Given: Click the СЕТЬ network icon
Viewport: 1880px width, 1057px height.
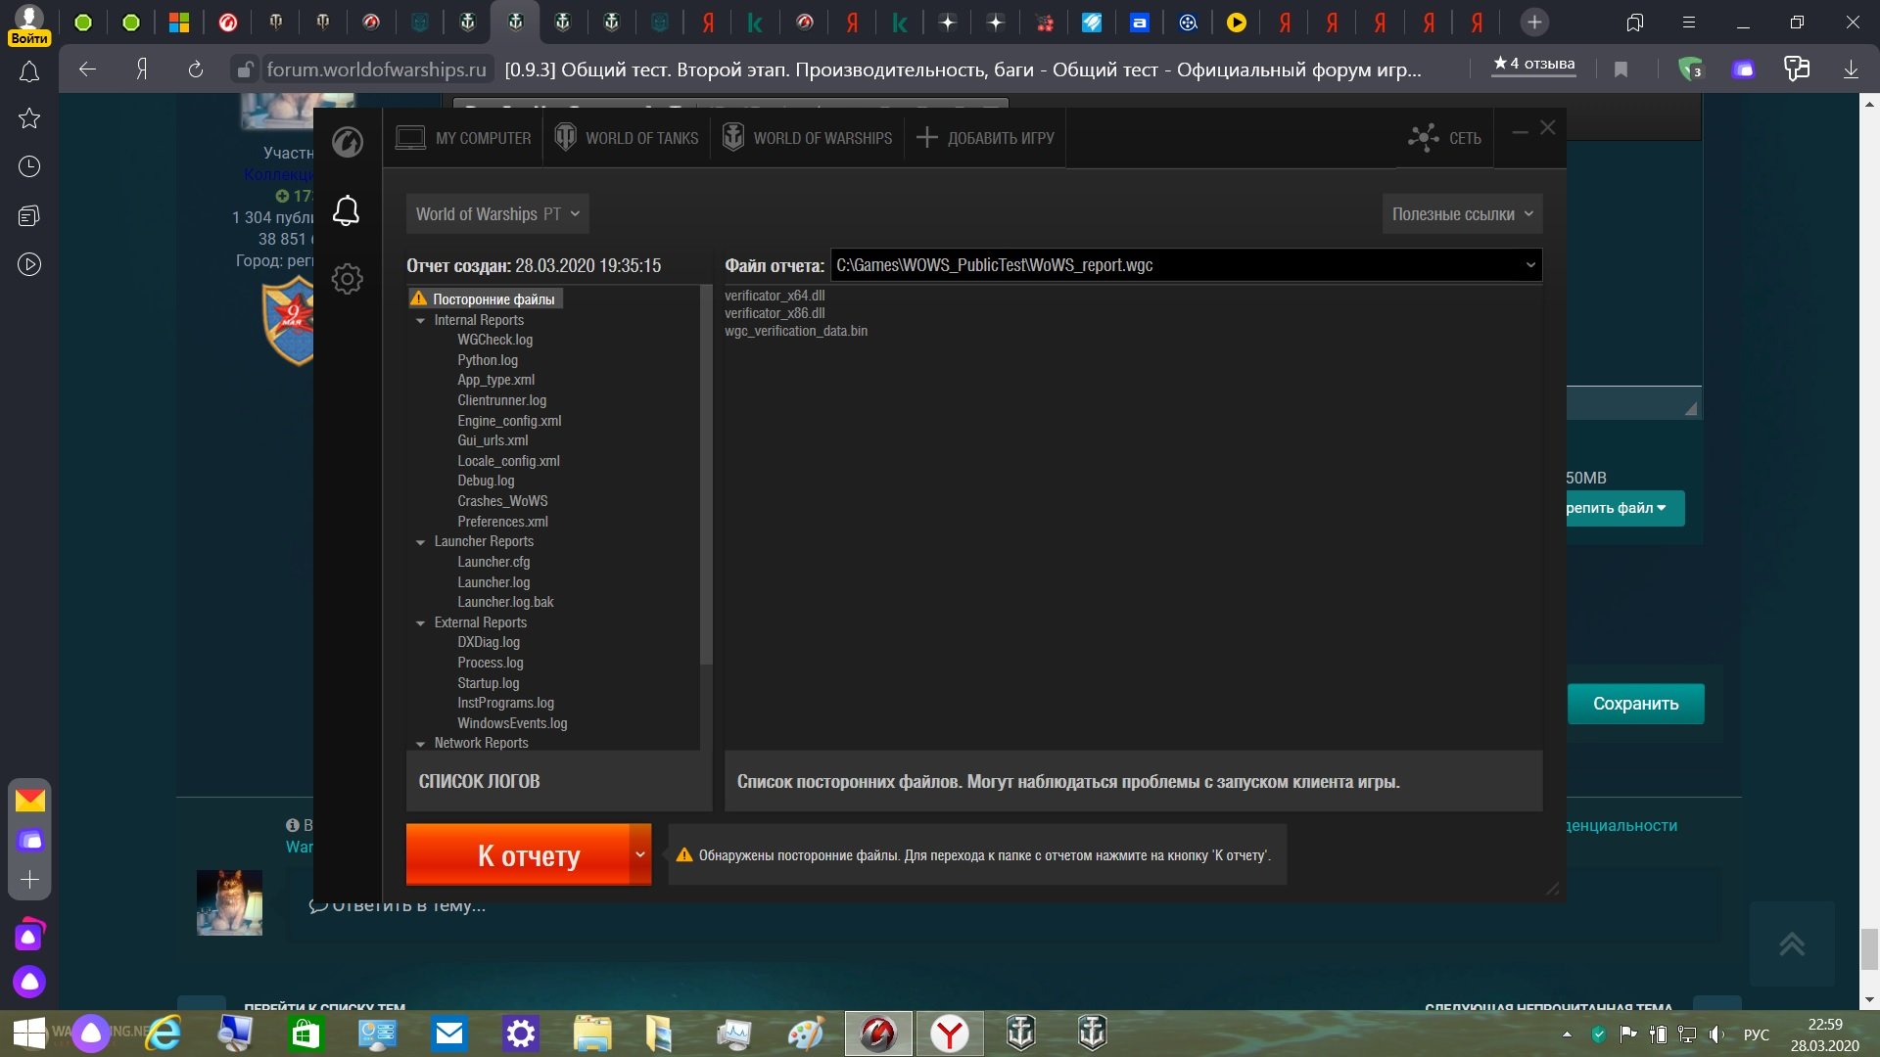Looking at the screenshot, I should point(1423,138).
